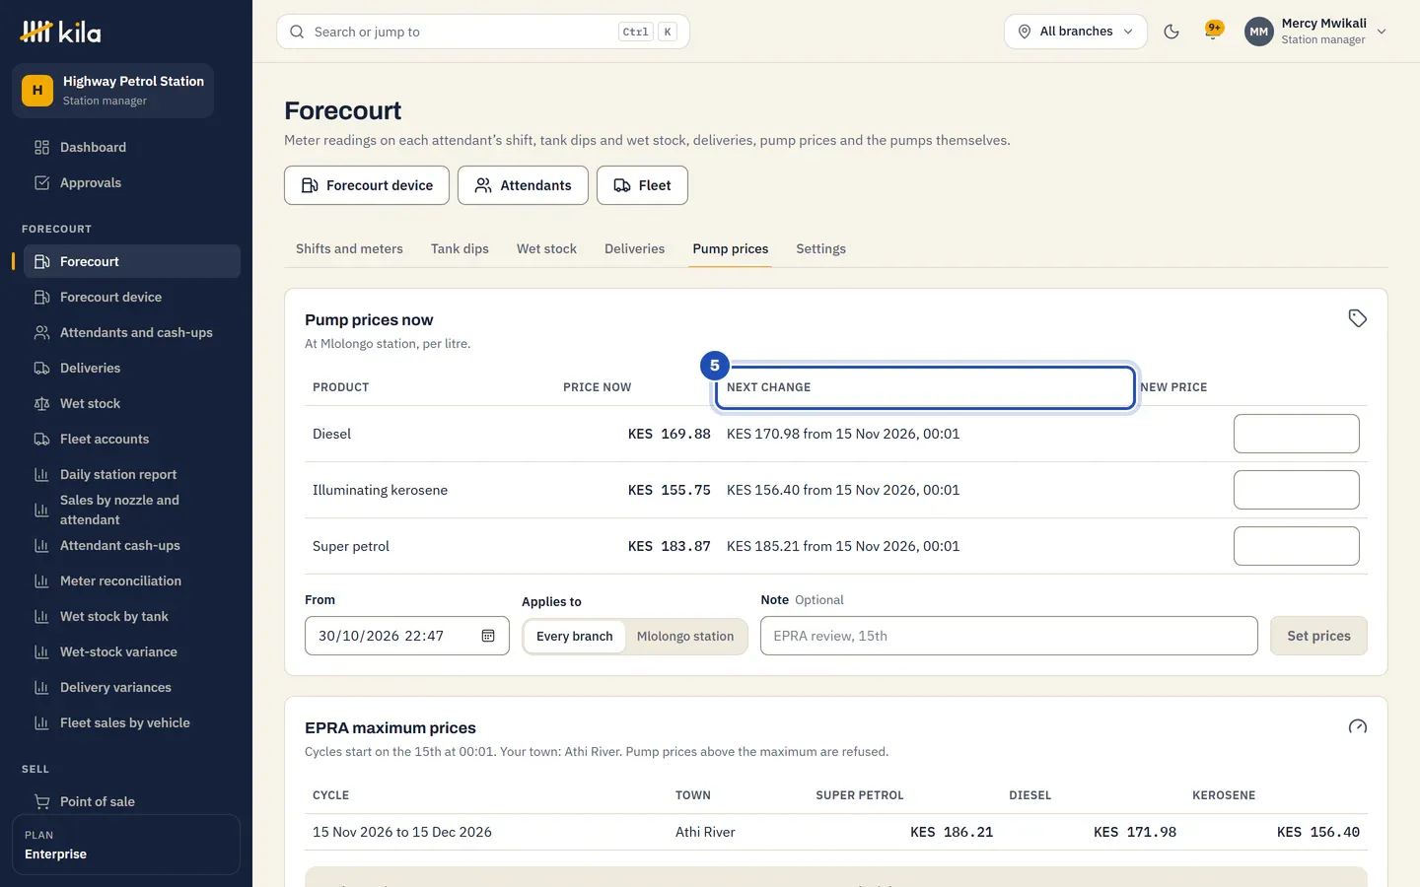Open calendar picker in From field

pyautogui.click(x=487, y=636)
